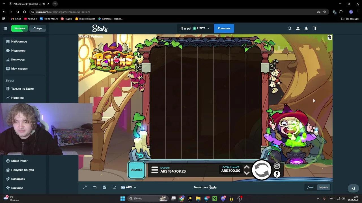Open weather widget on taskbar
This screenshot has width=362, height=203.
pyautogui.click(x=11, y=198)
